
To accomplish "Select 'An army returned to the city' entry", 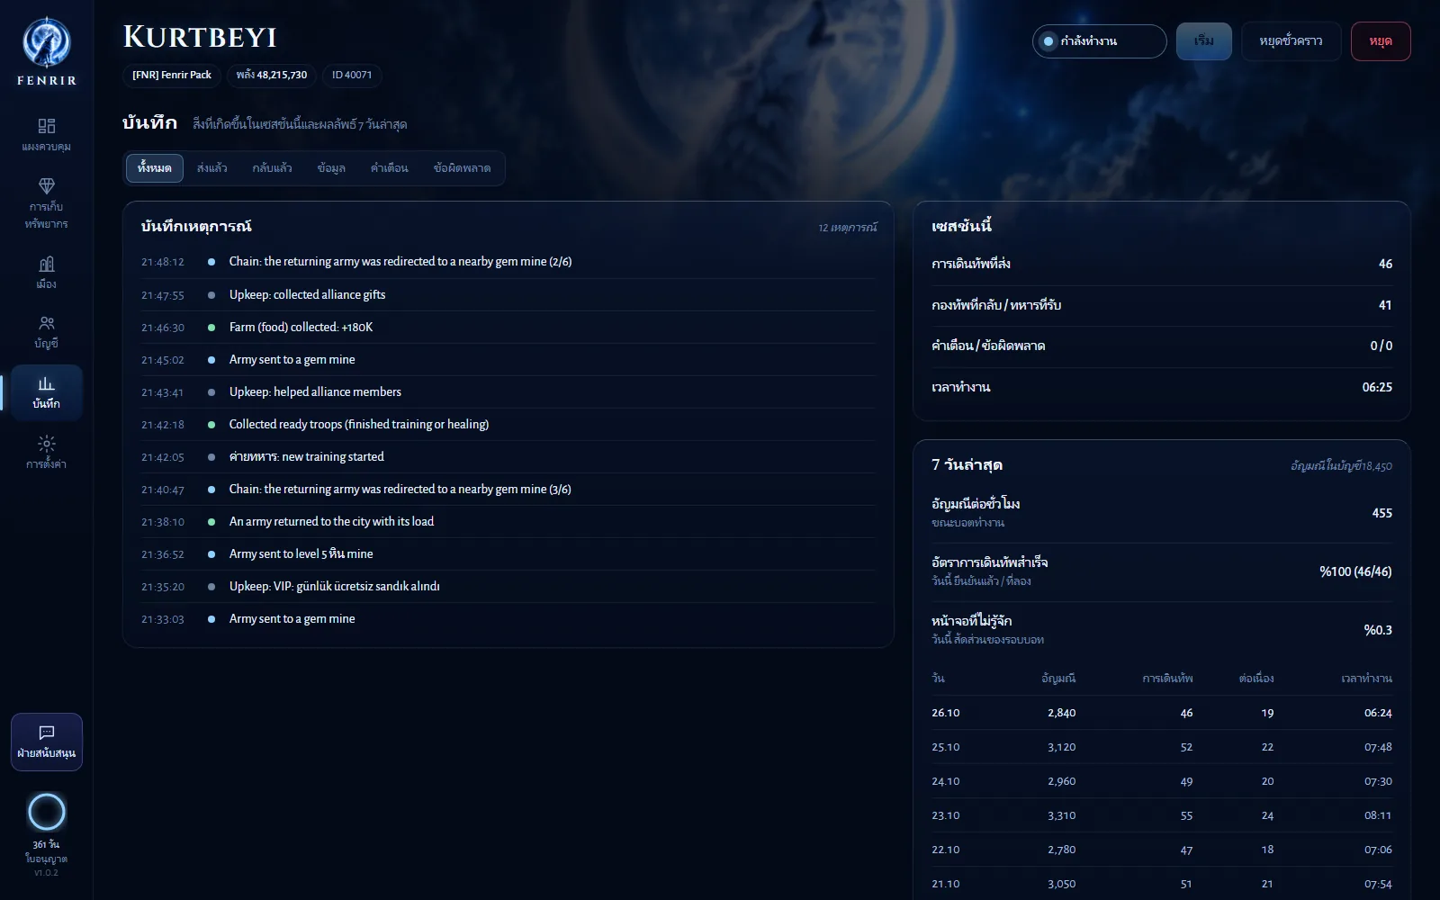I will point(508,521).
